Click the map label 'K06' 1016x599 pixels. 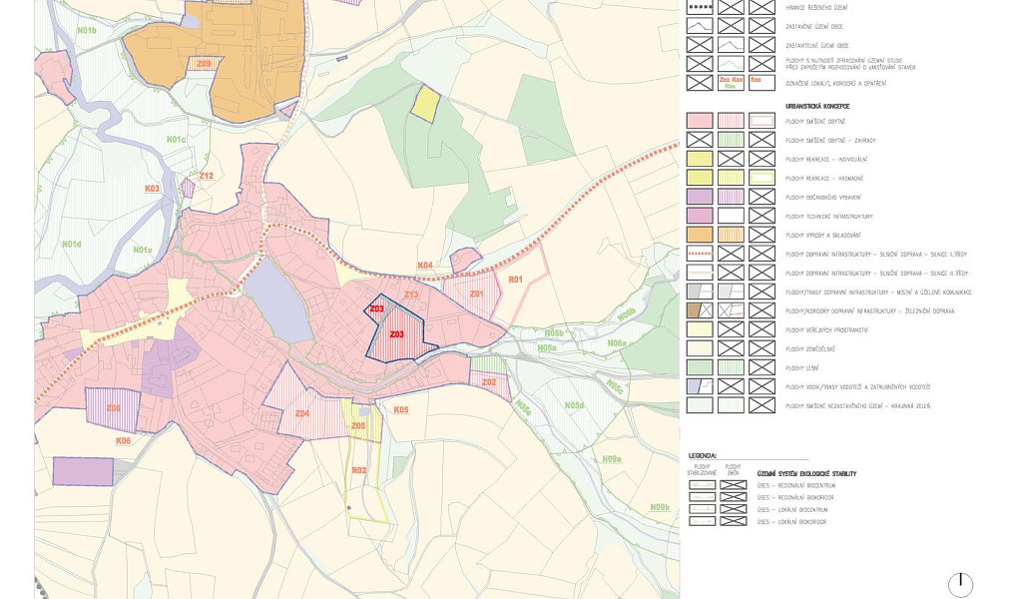point(123,441)
